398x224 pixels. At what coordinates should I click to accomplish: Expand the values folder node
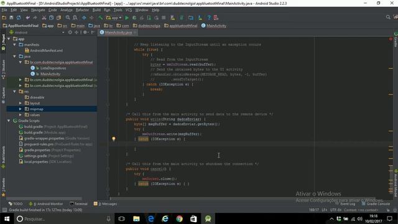[x=21, y=114]
